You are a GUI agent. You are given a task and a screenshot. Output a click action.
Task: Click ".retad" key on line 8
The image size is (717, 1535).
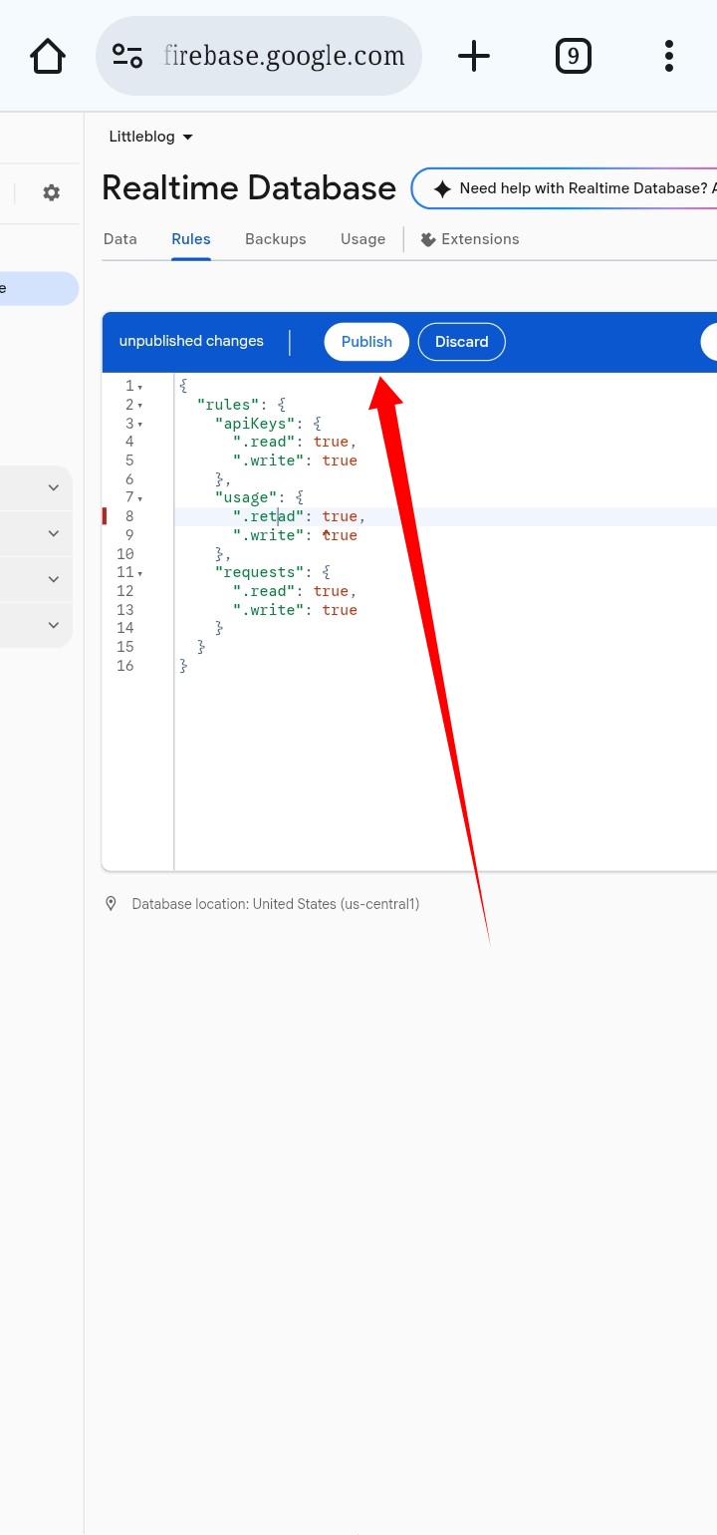tap(269, 516)
